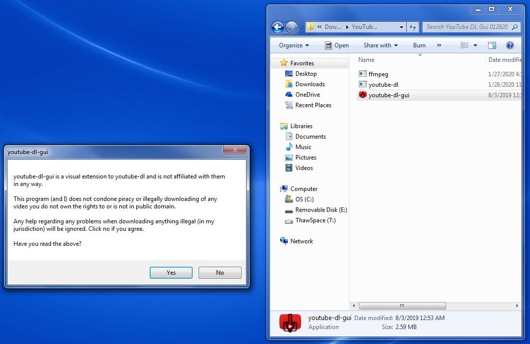Image resolution: width=530 pixels, height=344 pixels.
Task: Click the date modified value in details pane
Action: tap(420, 318)
